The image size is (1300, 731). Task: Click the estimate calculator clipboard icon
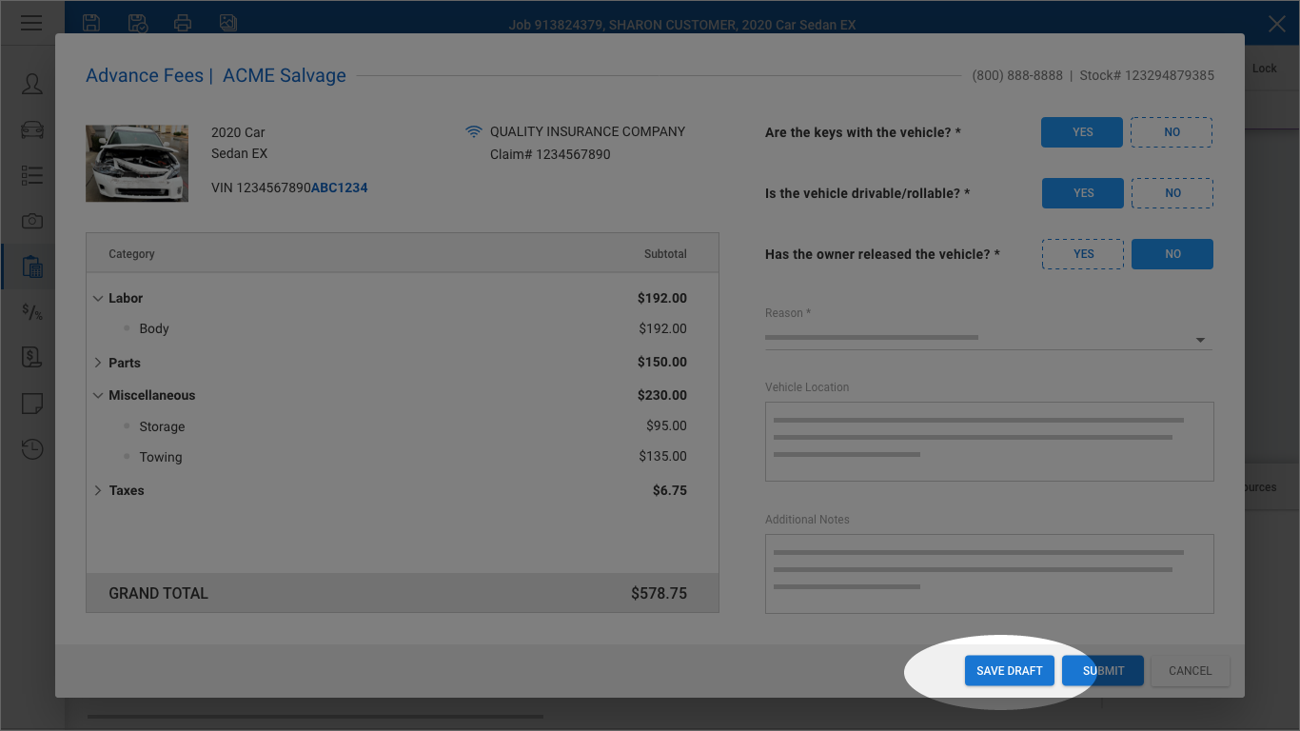tap(32, 267)
